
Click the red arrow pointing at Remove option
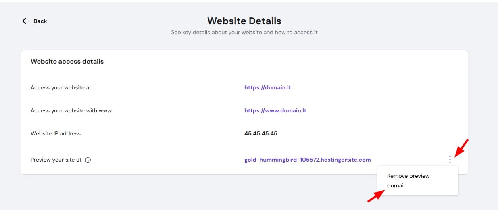(x=375, y=197)
